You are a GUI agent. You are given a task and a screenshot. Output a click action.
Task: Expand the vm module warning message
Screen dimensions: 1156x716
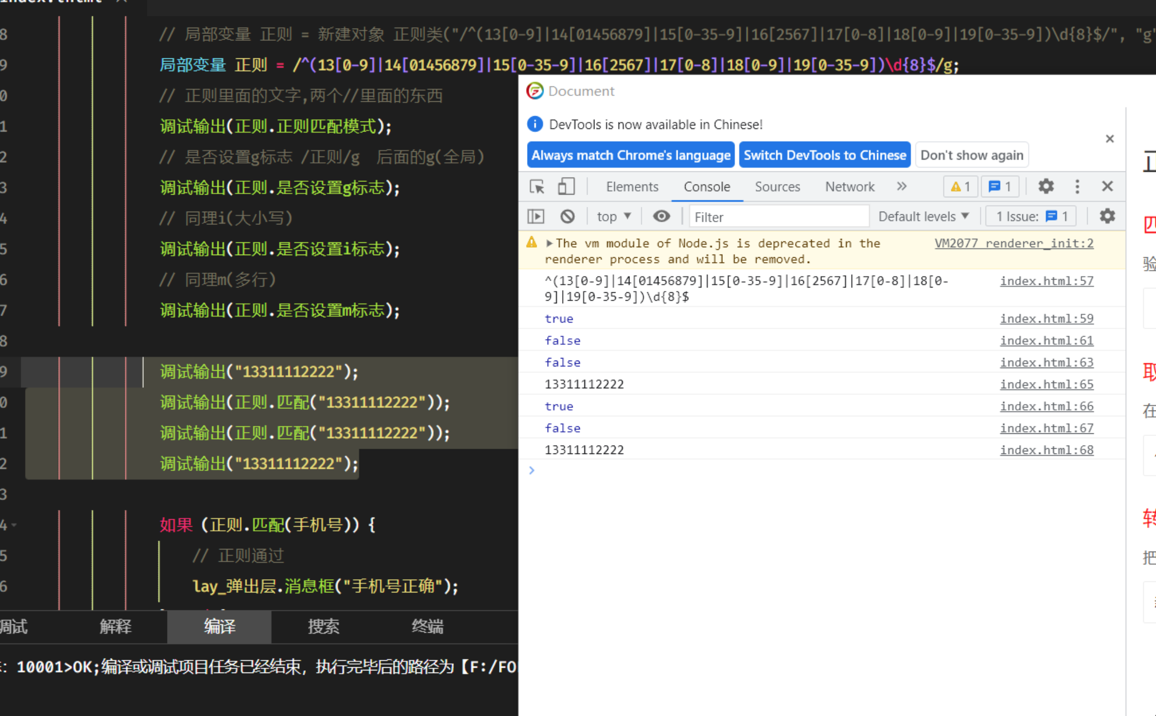tap(549, 243)
